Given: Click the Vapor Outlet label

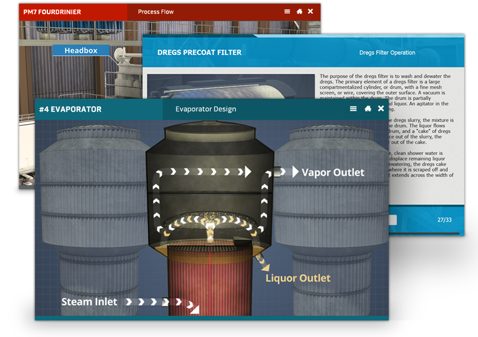Looking at the screenshot, I should click(x=332, y=173).
